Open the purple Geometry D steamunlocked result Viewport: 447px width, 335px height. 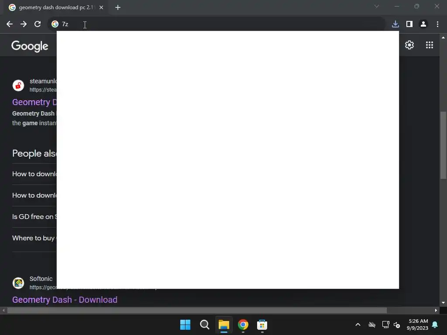coord(34,102)
